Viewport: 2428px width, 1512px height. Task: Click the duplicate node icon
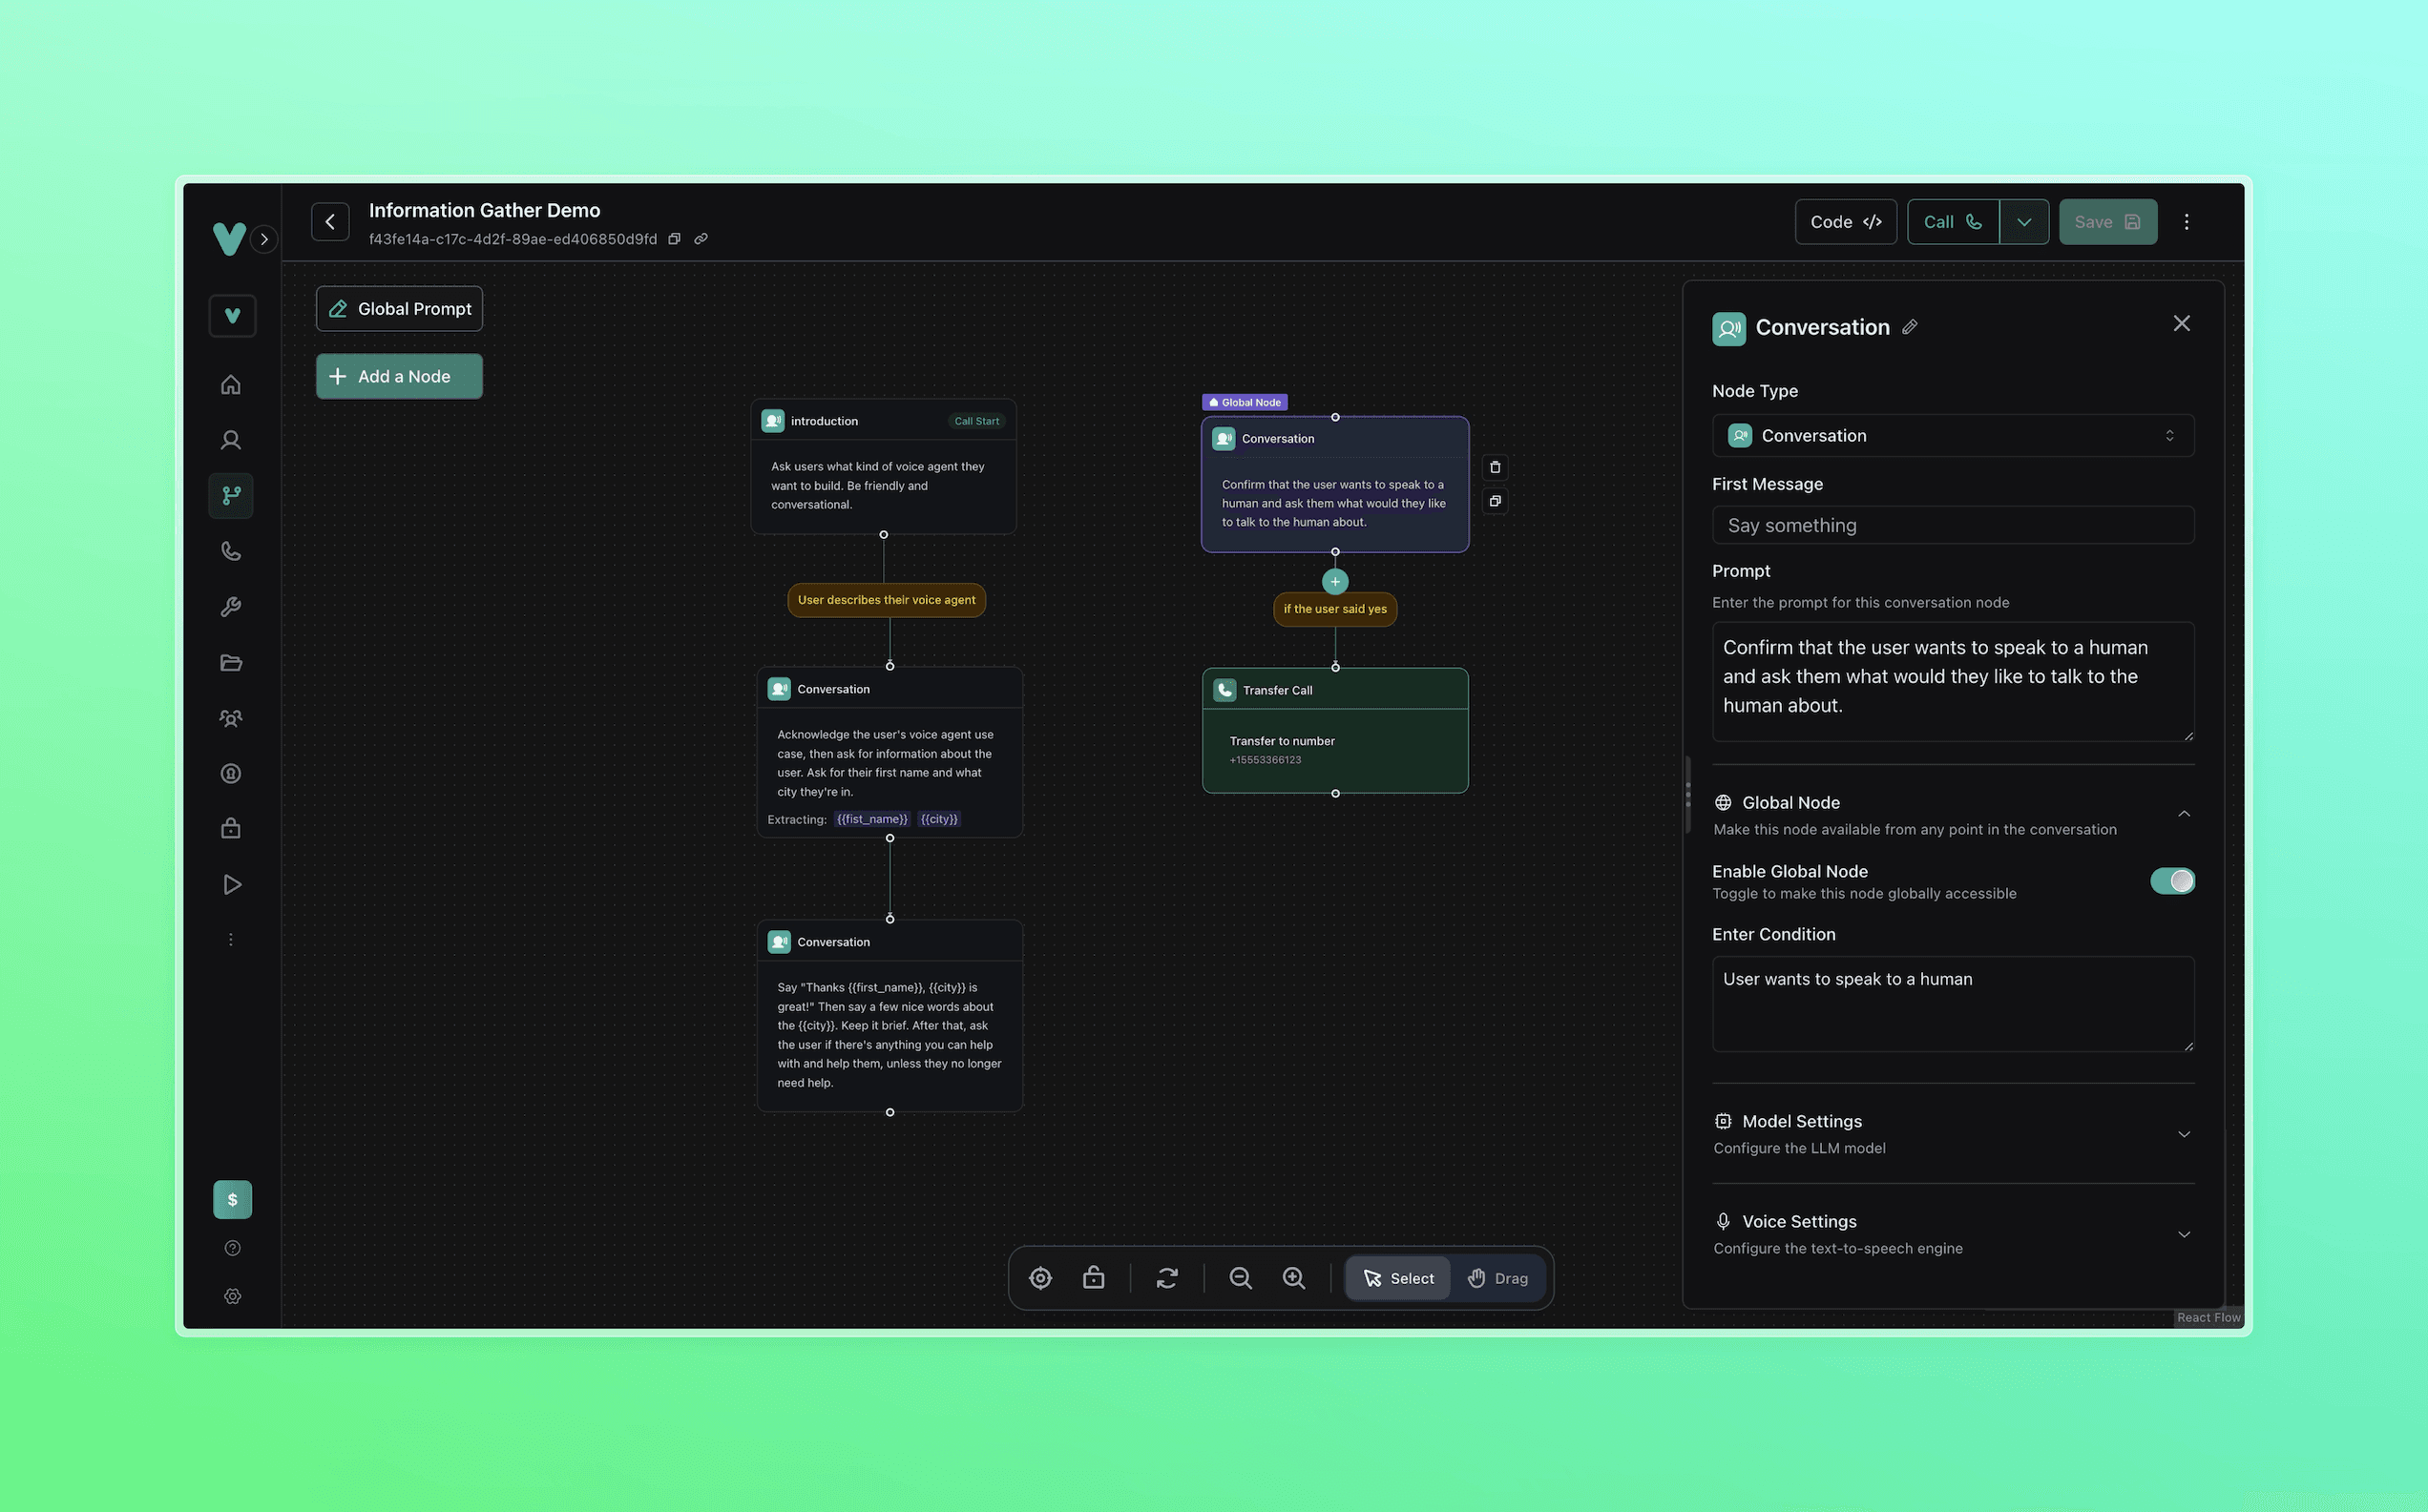[x=1495, y=501]
